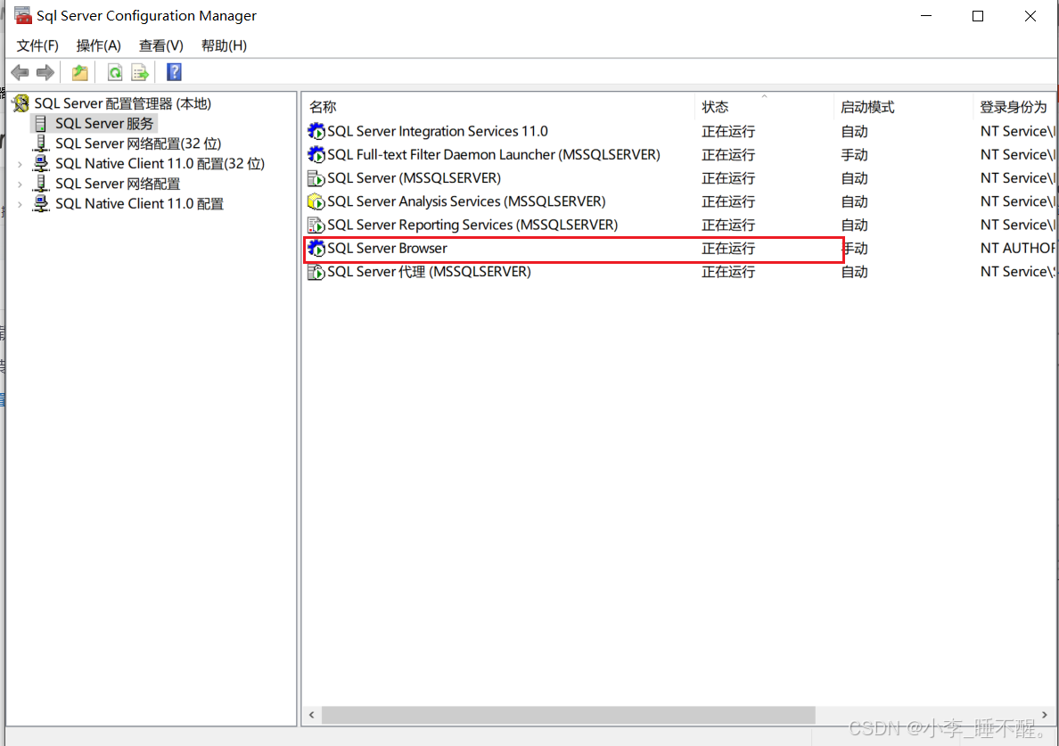Minimize the Configuration Manager window
1059x746 pixels.
tap(926, 15)
